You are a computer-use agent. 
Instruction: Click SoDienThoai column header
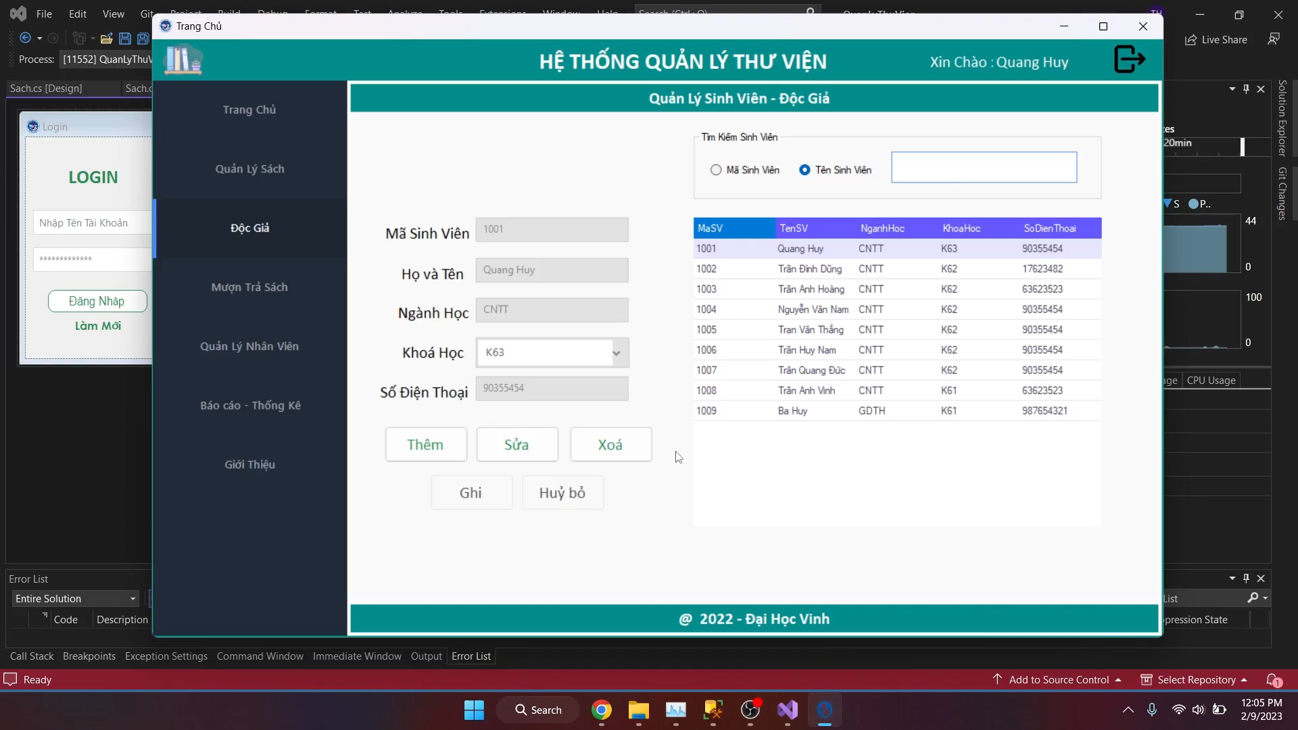point(1060,228)
